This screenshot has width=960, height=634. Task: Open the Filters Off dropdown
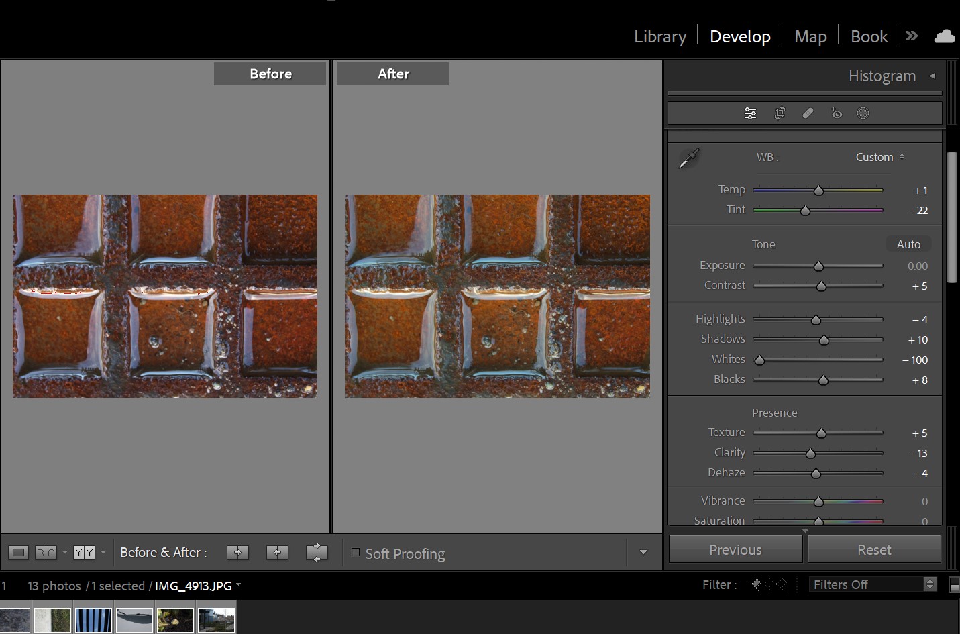pyautogui.click(x=872, y=584)
